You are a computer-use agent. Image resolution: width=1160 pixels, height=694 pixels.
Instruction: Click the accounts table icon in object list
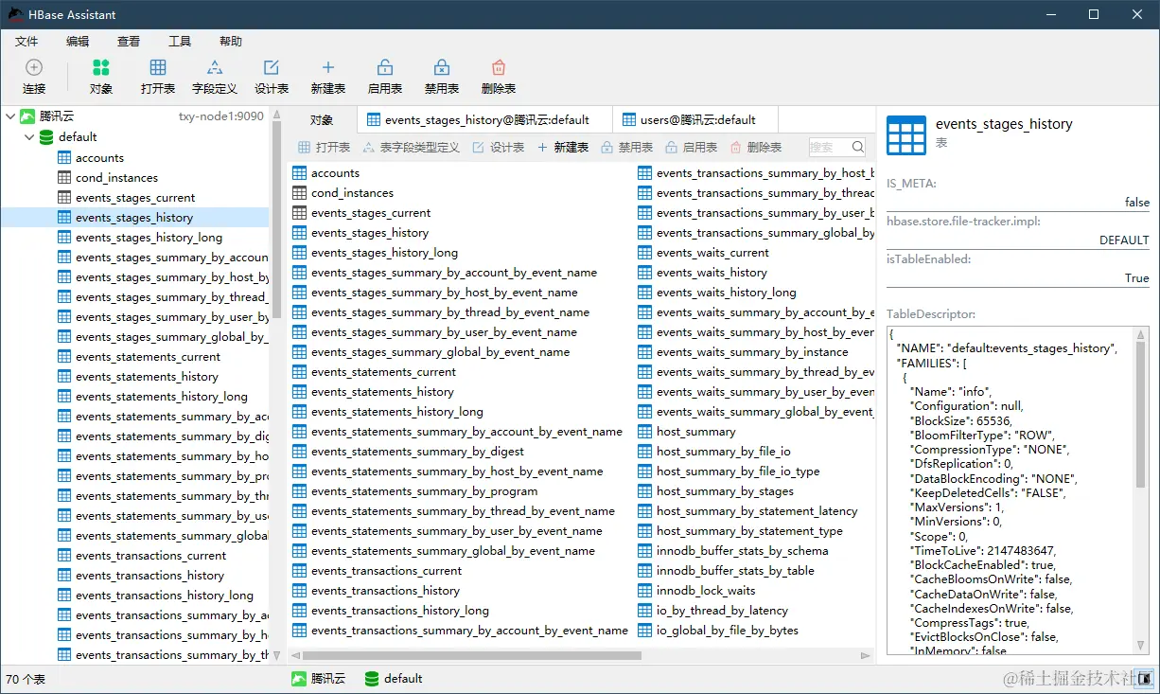click(x=300, y=173)
